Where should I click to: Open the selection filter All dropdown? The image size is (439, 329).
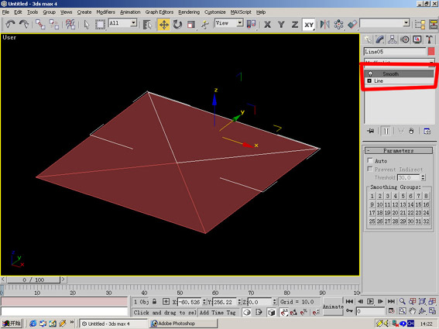(x=122, y=23)
